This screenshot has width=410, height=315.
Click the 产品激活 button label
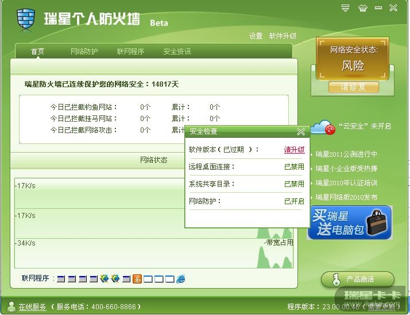point(360,279)
